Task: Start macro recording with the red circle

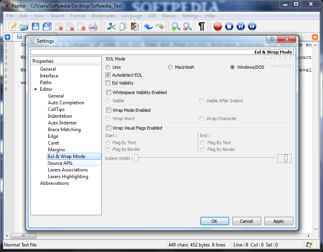Action: (218, 26)
